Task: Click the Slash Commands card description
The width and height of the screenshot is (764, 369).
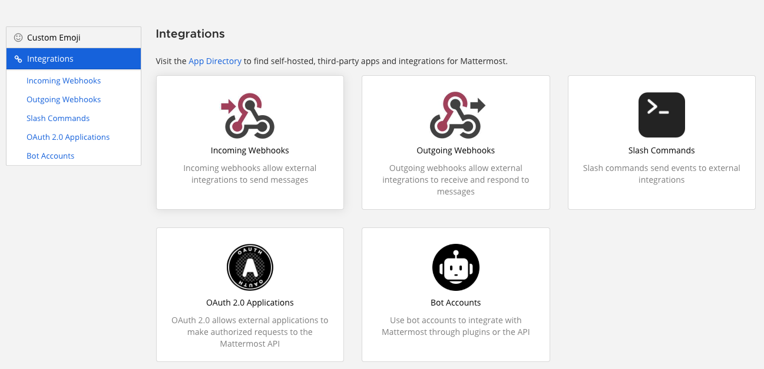Action: 661,174
